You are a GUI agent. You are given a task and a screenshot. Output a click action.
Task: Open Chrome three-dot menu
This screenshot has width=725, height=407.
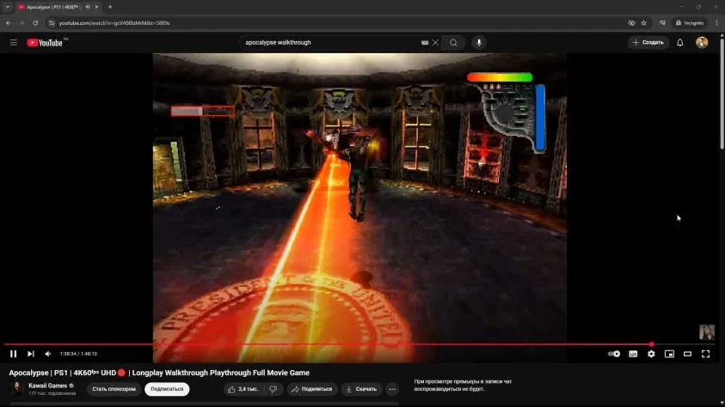pos(716,22)
